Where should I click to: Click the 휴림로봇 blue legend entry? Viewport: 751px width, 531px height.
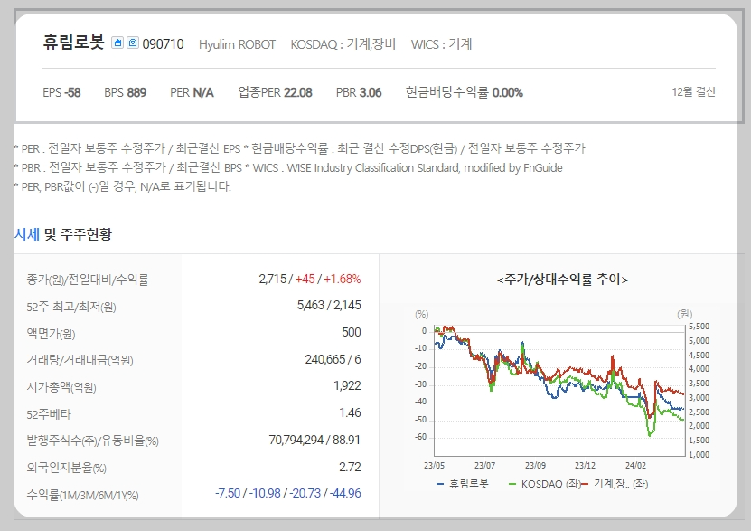[463, 484]
